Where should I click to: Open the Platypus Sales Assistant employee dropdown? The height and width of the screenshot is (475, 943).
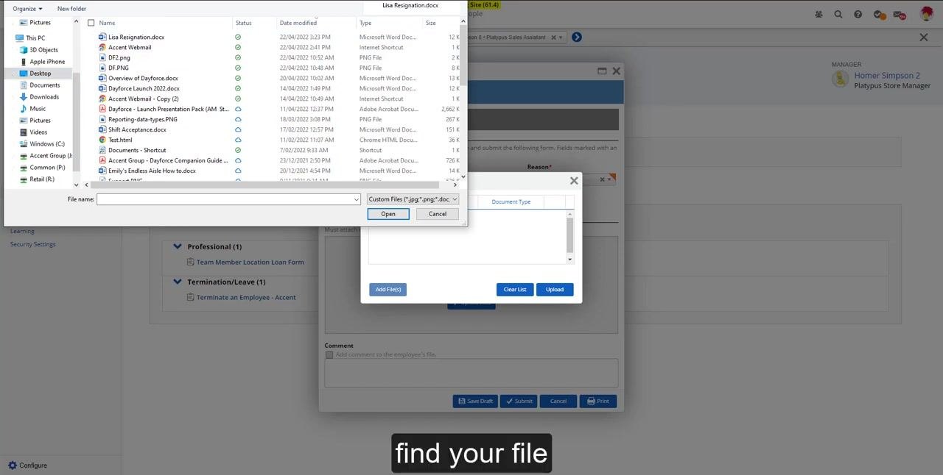(561, 37)
